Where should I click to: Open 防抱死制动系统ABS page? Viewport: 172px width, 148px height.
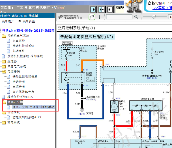pos(27,117)
